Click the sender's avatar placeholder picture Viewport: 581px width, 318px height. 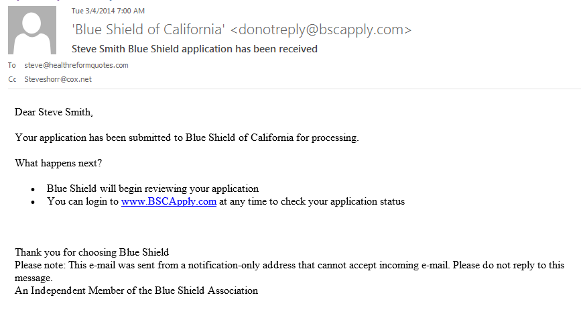32,30
